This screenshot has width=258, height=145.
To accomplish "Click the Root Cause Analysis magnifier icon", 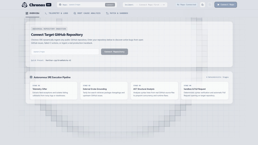I will point(75,13).
